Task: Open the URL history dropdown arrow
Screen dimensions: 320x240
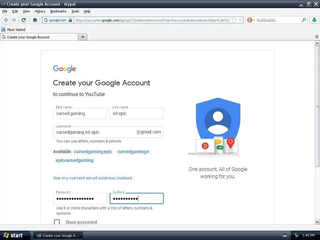Action: coord(240,20)
